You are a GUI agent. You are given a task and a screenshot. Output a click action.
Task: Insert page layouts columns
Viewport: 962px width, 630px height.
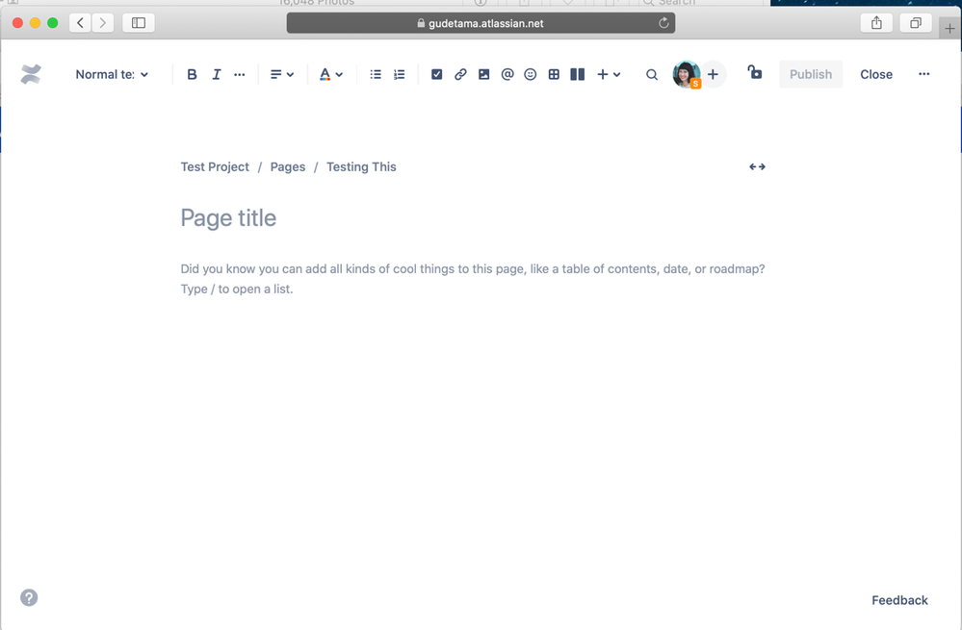[x=578, y=74]
